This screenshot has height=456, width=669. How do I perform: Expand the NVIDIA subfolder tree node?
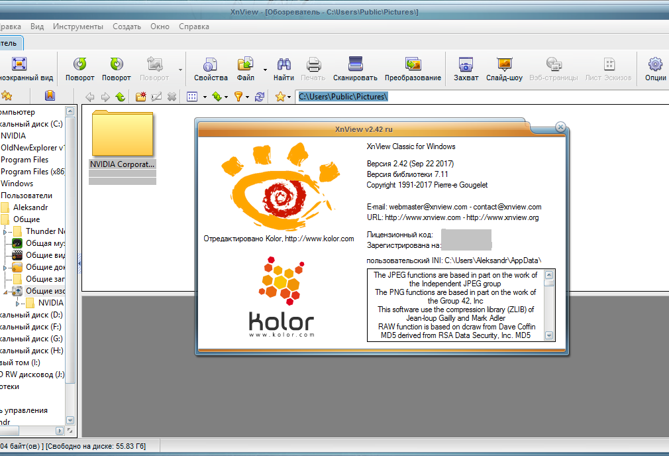pos(17,303)
